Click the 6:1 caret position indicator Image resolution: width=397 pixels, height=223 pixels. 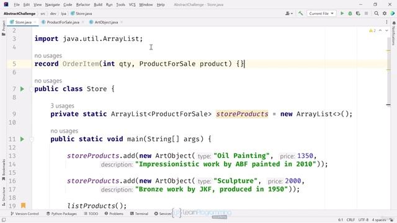click(341, 220)
